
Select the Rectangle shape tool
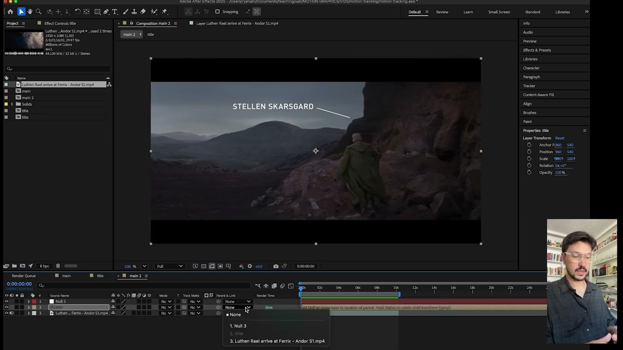(x=97, y=12)
